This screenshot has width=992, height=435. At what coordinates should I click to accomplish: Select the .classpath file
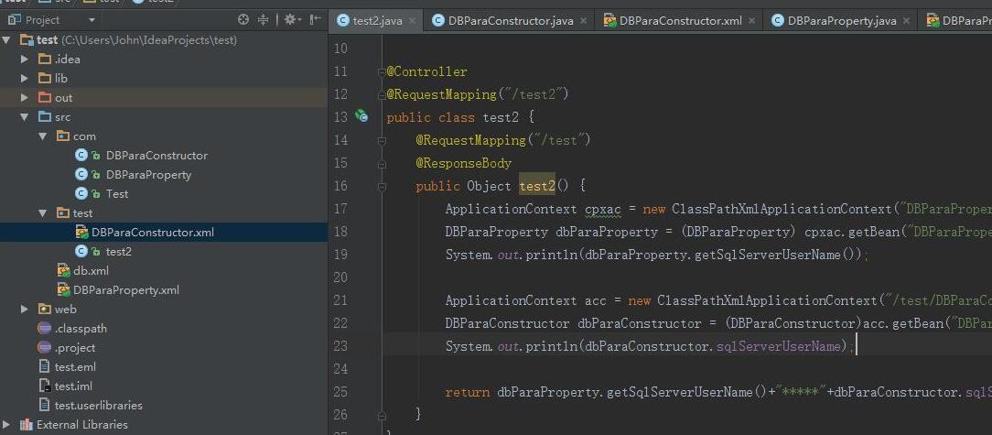point(81,329)
